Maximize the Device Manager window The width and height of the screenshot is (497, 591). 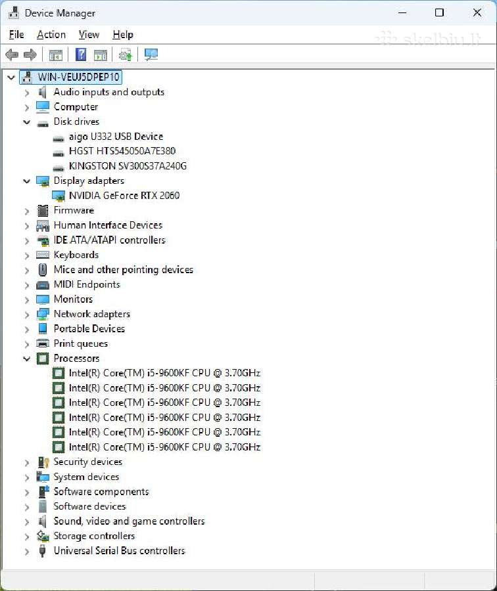[439, 13]
